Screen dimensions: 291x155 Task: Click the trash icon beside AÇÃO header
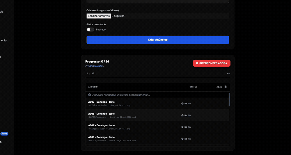226,87
